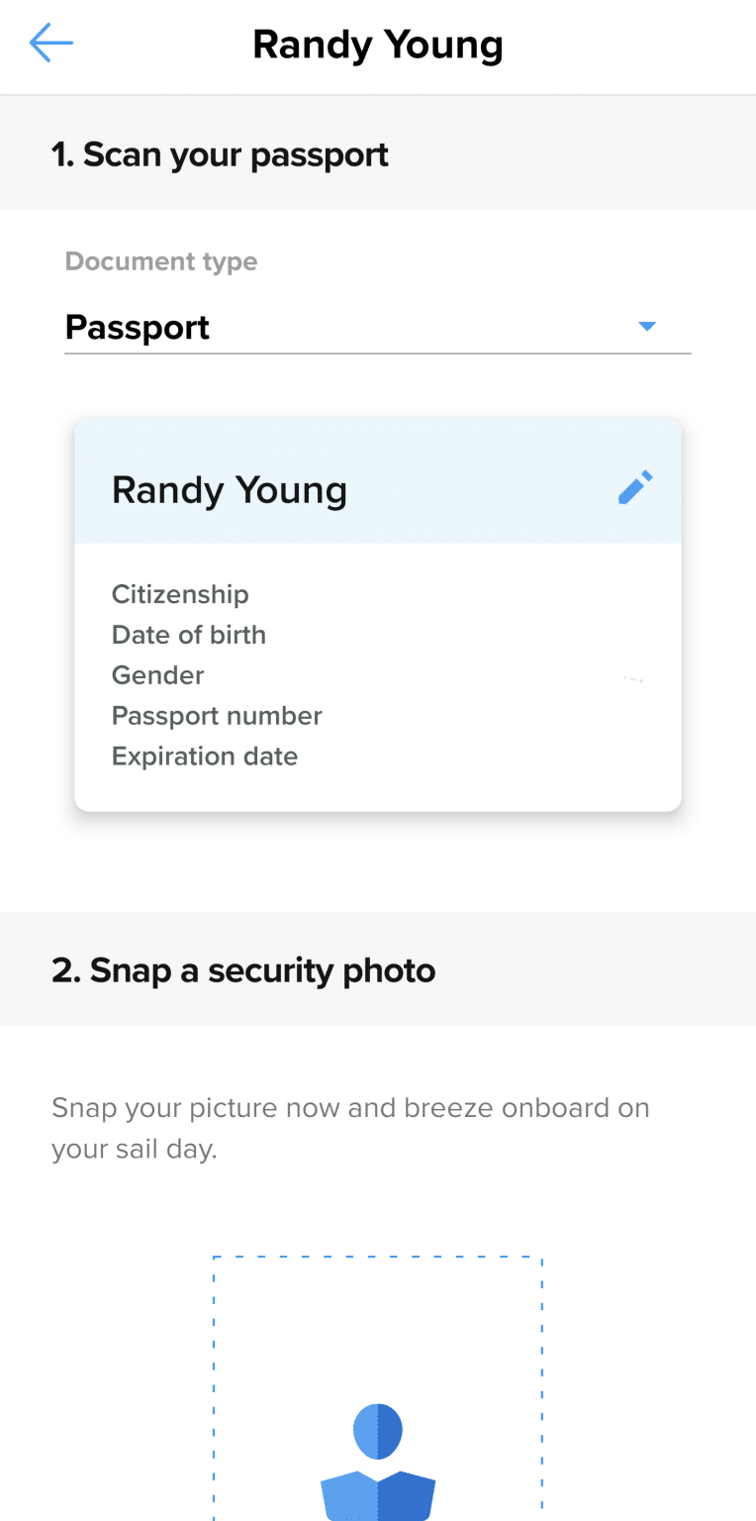Select the Scan your passport section header

221,154
